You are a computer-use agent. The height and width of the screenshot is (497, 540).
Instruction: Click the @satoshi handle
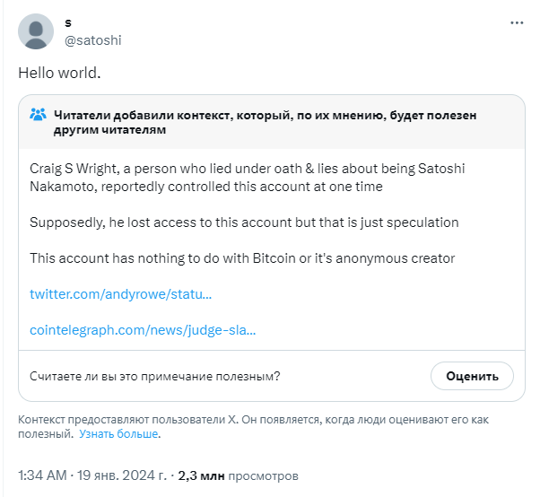point(93,40)
